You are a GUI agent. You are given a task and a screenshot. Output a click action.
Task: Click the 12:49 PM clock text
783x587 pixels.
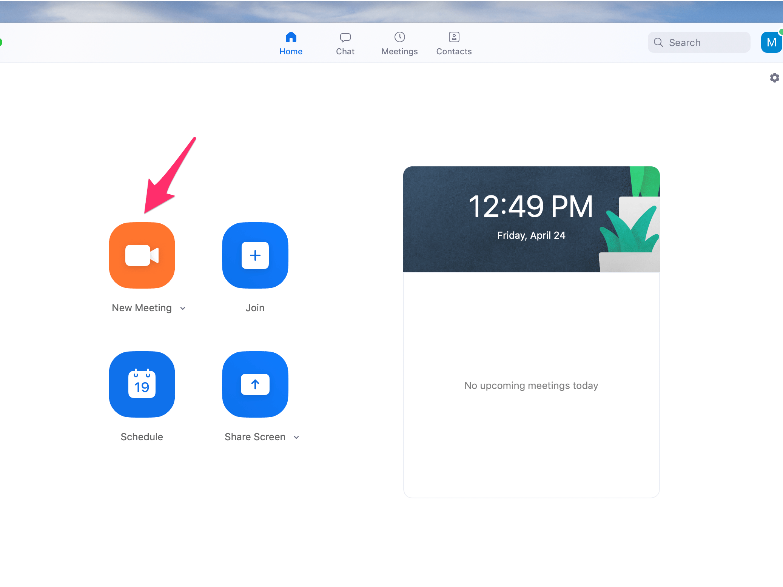531,206
